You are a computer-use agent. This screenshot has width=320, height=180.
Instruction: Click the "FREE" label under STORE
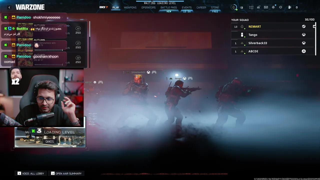[x=215, y=11]
